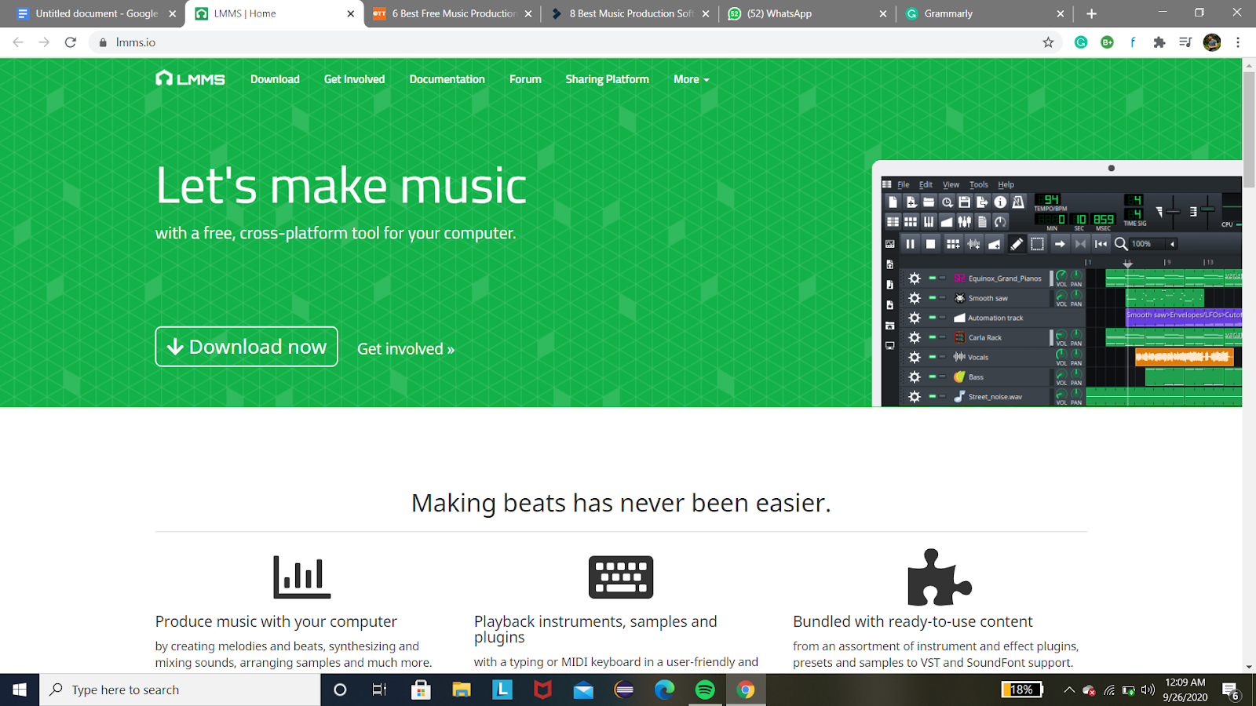Click the bar chart Produce music icon
This screenshot has height=706, width=1256.
pos(302,577)
